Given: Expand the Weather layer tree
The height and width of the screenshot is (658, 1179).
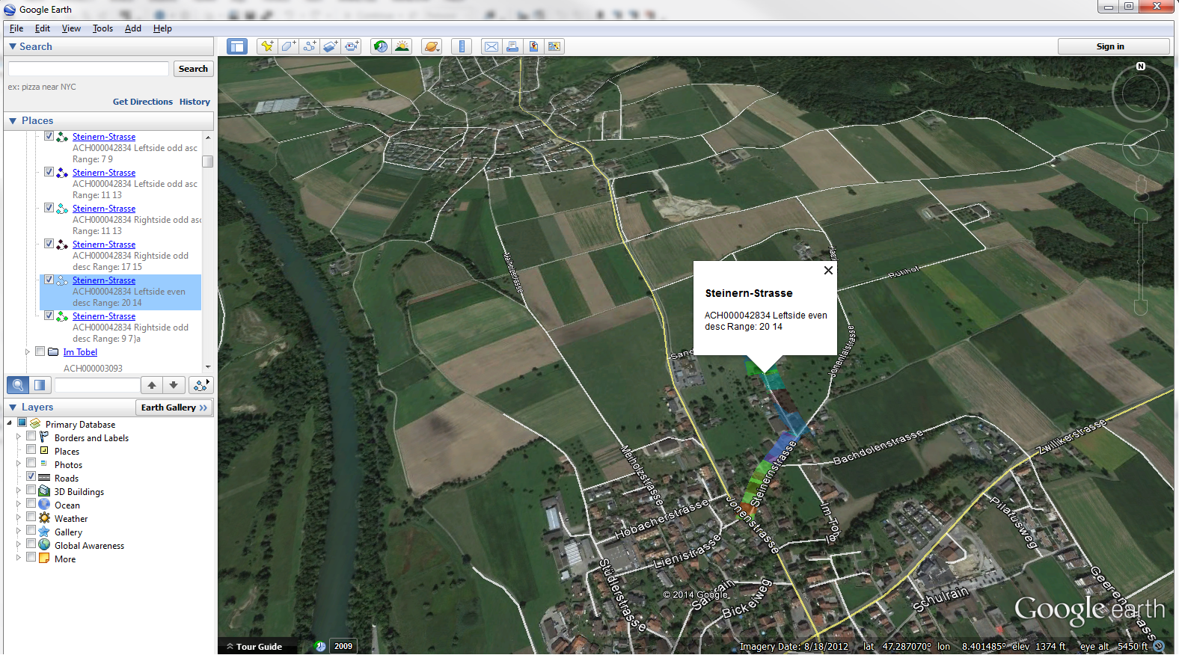Looking at the screenshot, I should (19, 517).
